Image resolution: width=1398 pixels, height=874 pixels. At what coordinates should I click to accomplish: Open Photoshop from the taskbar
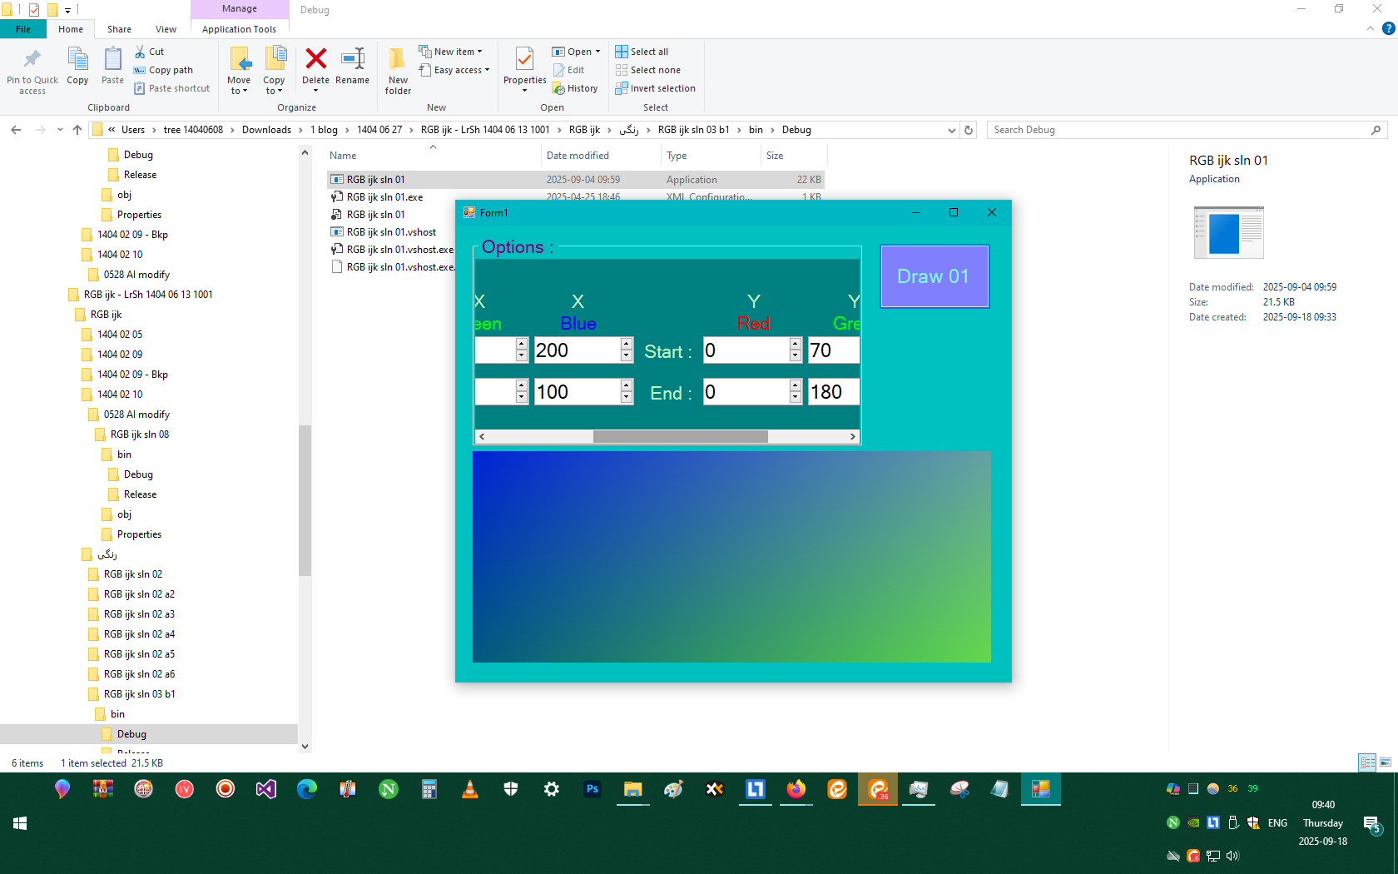coord(592,789)
